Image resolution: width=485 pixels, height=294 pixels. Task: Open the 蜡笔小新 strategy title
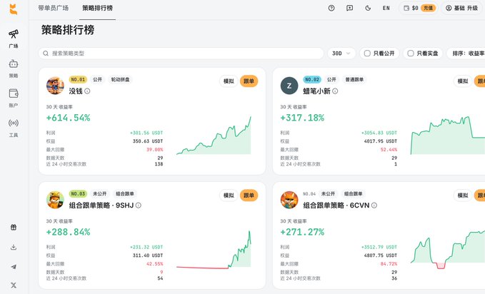[316, 91]
